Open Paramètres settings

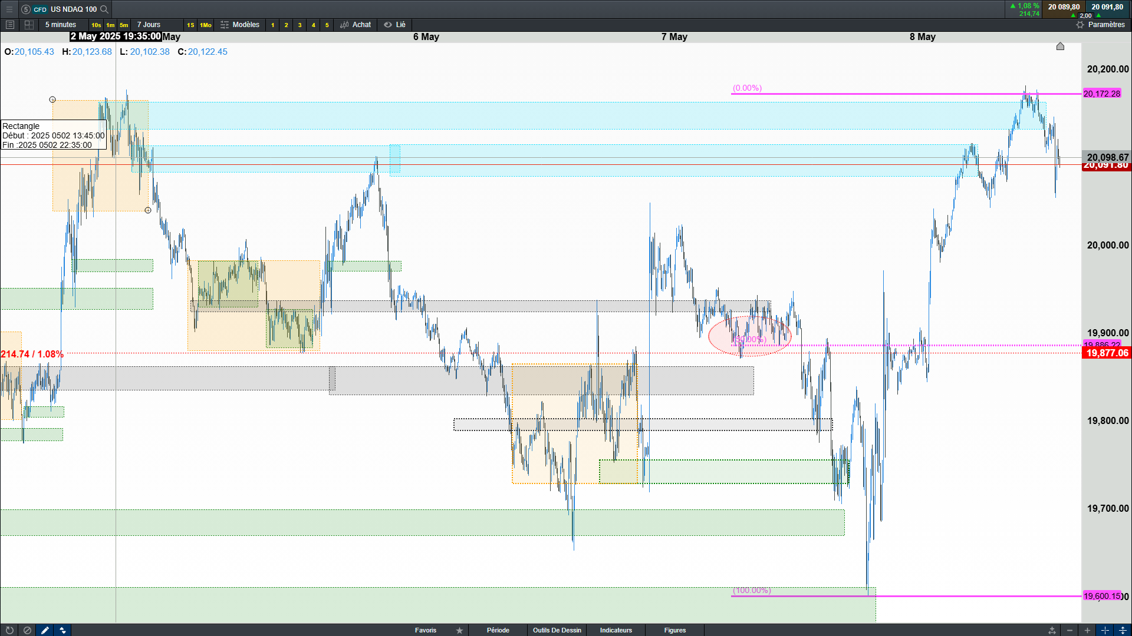coord(1100,25)
